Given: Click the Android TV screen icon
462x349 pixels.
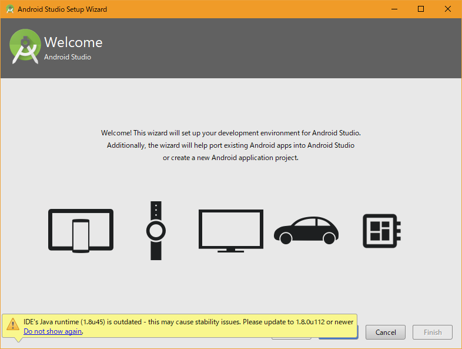Looking at the screenshot, I should pyautogui.click(x=230, y=230).
